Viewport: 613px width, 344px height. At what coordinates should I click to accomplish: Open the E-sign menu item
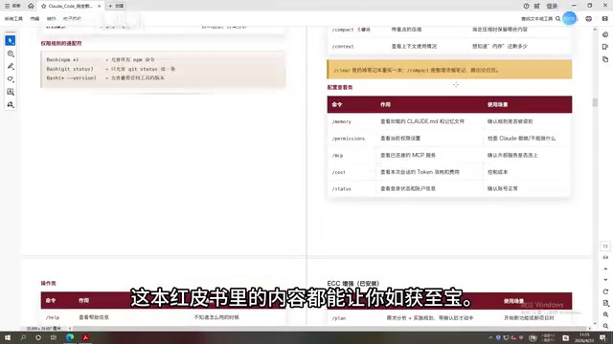pyautogui.click(x=73, y=19)
